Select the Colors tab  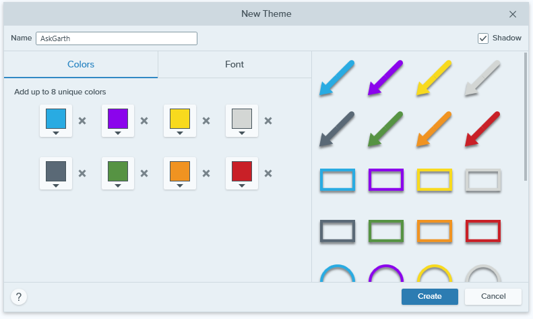[x=81, y=64]
